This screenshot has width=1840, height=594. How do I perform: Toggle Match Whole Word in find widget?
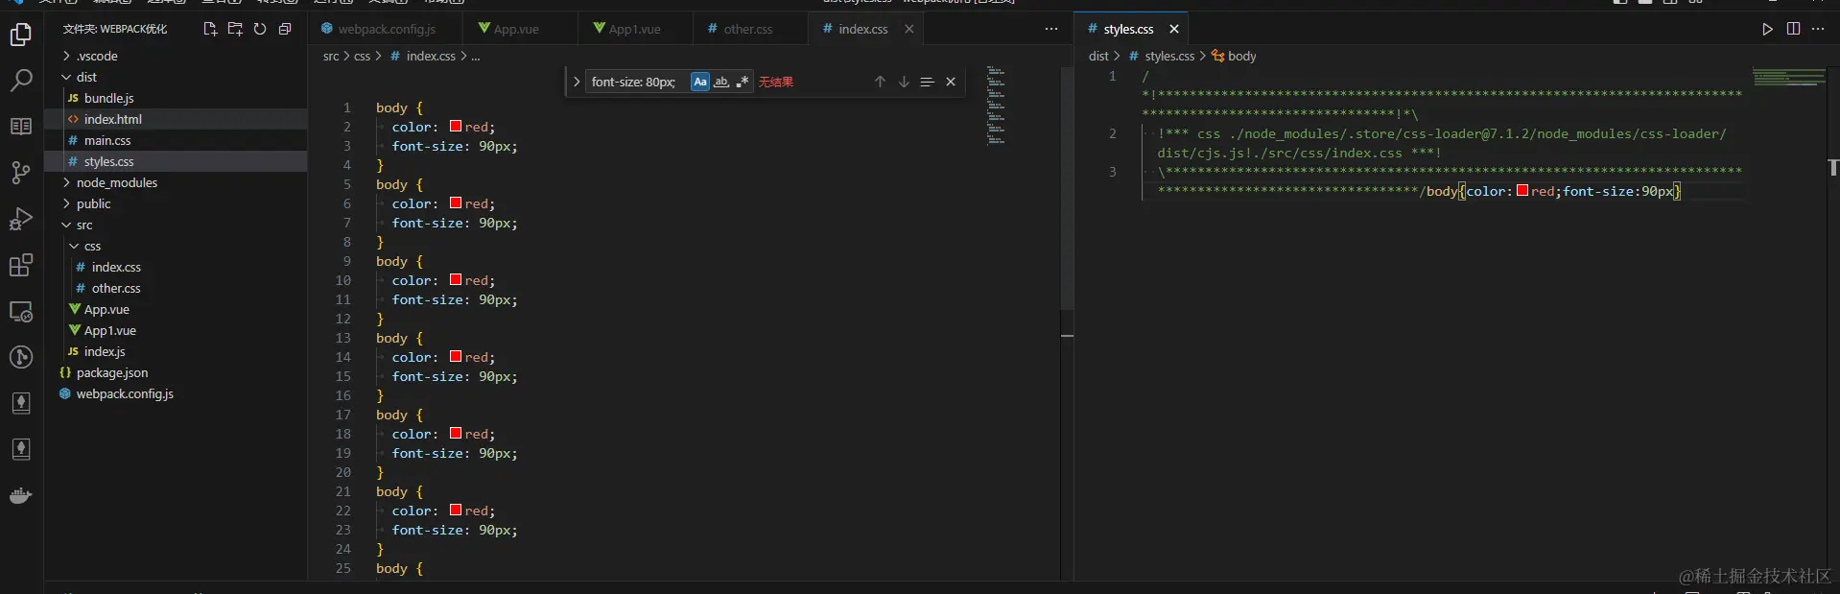(x=721, y=82)
